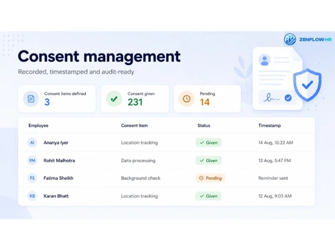This screenshot has height=251, width=335.
Task: Click the Given status badge for Karan Bhatt
Action: click(x=208, y=196)
